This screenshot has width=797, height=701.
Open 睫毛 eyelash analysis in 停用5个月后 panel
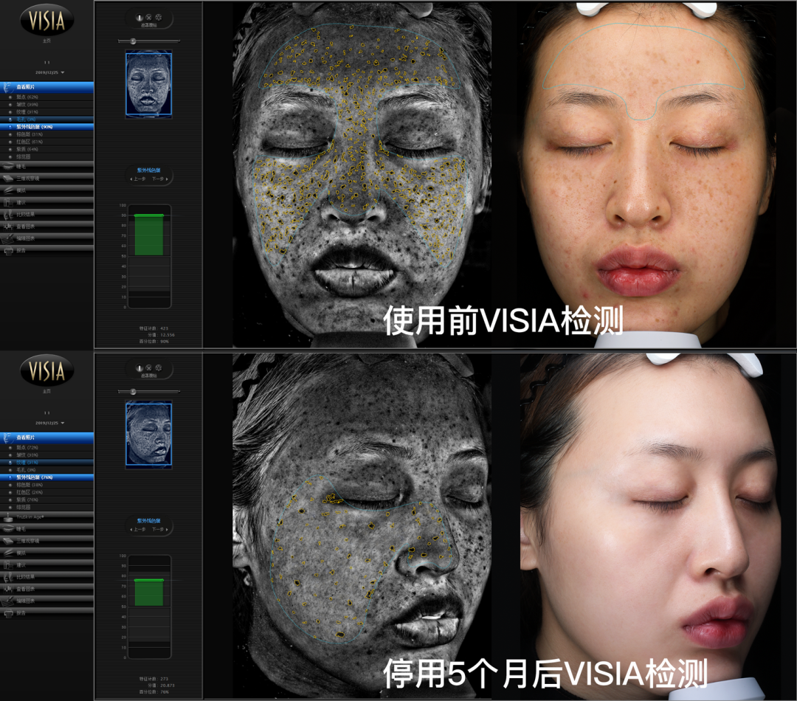click(x=46, y=528)
